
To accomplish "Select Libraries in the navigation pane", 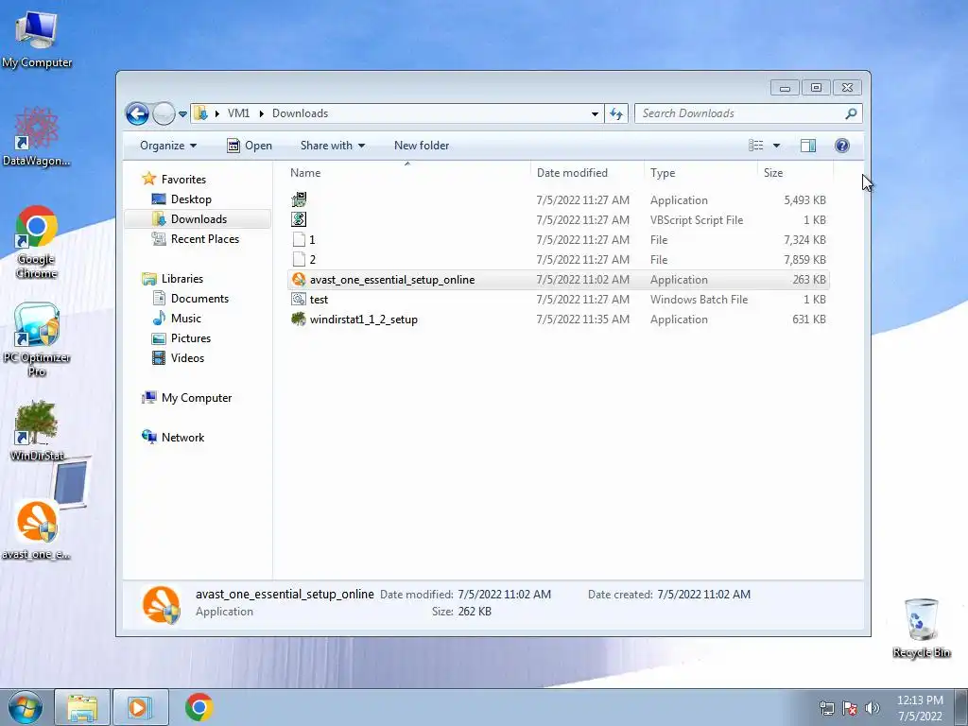I will click(182, 279).
